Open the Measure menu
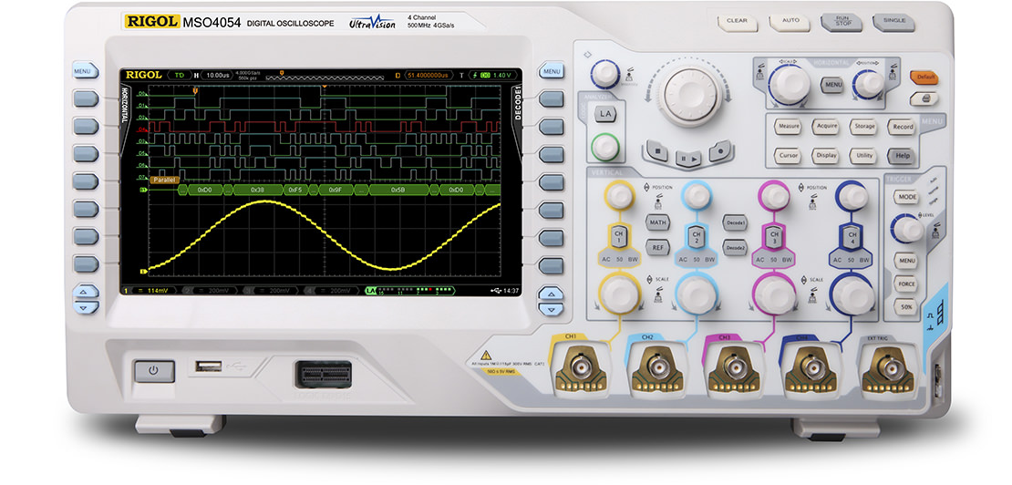The image size is (1012, 485). [x=788, y=127]
